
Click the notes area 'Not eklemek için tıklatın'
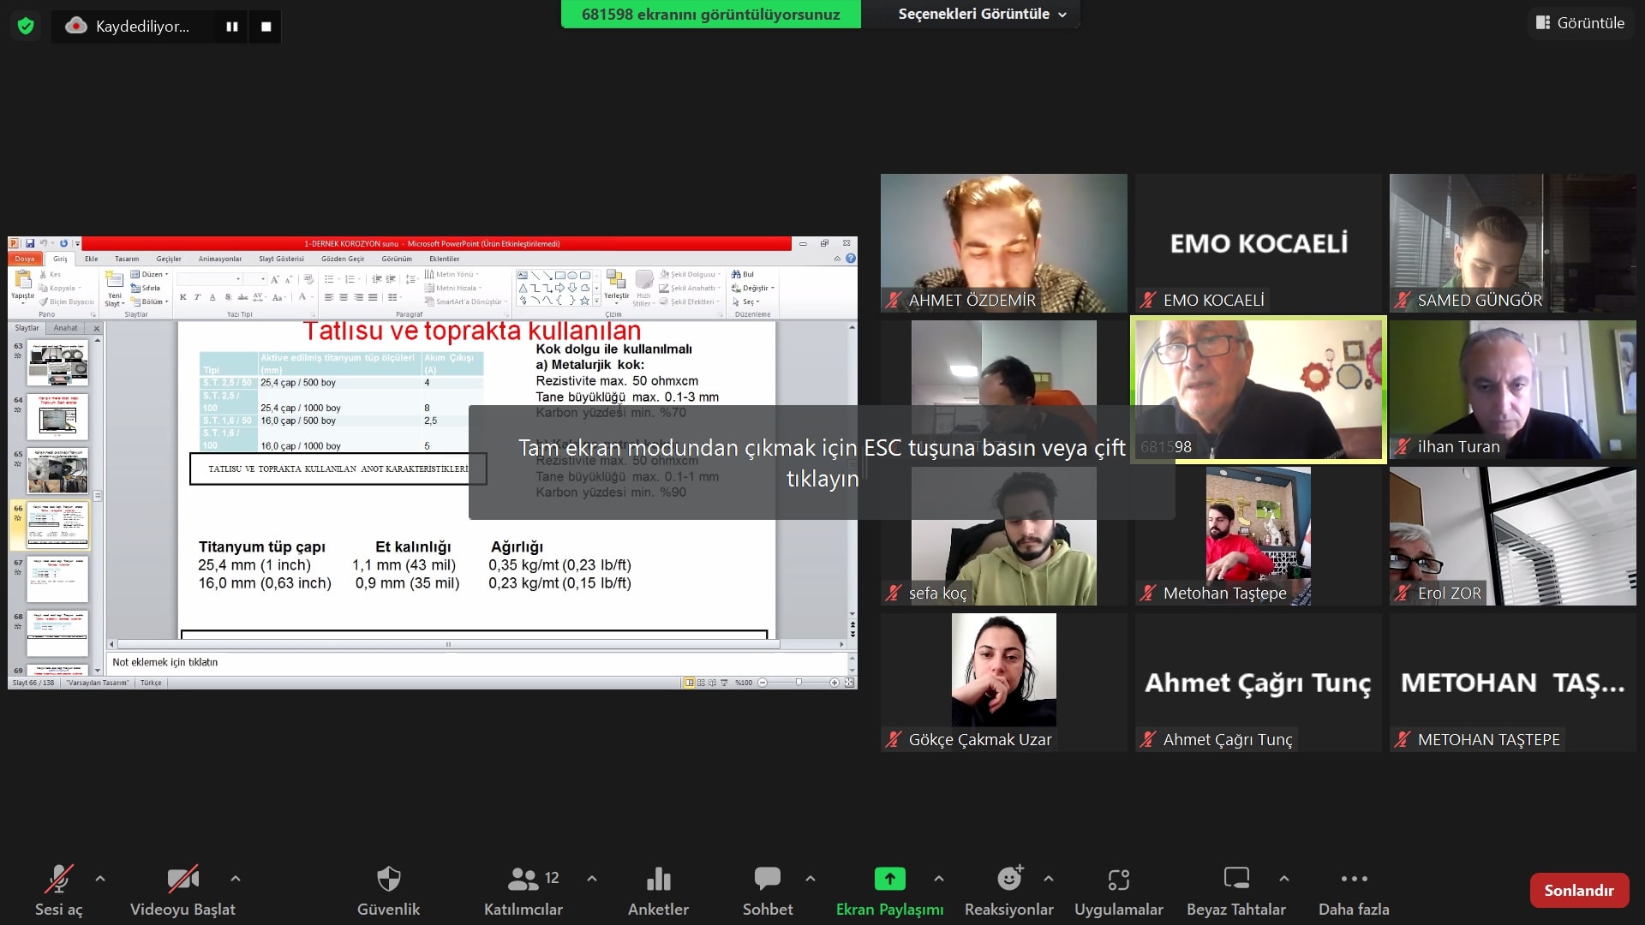(x=476, y=662)
